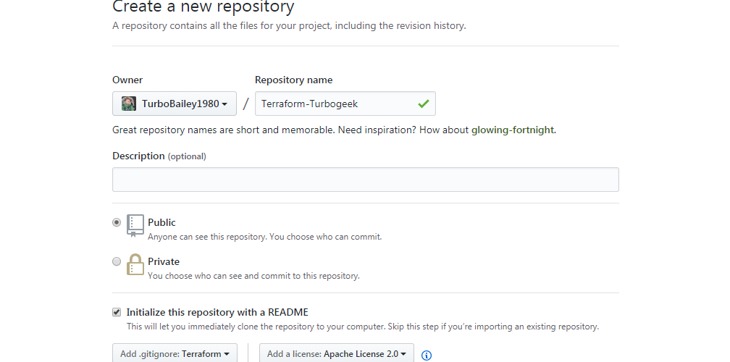
Task: Click the Private option label
Action: click(164, 261)
